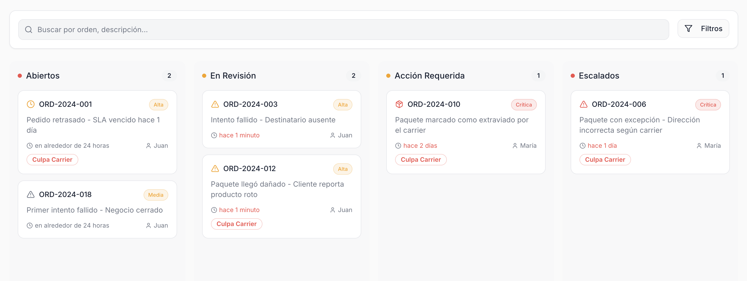Viewport: 747px width, 281px height.
Task: Click the Media priority badge on ORD-2024-018
Action: click(156, 195)
